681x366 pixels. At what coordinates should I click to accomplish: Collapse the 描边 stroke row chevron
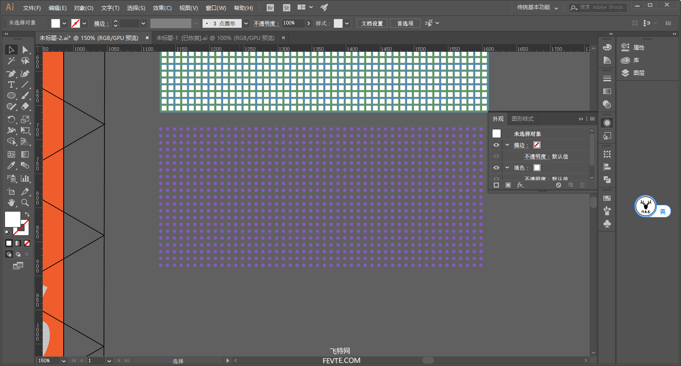[507, 145]
